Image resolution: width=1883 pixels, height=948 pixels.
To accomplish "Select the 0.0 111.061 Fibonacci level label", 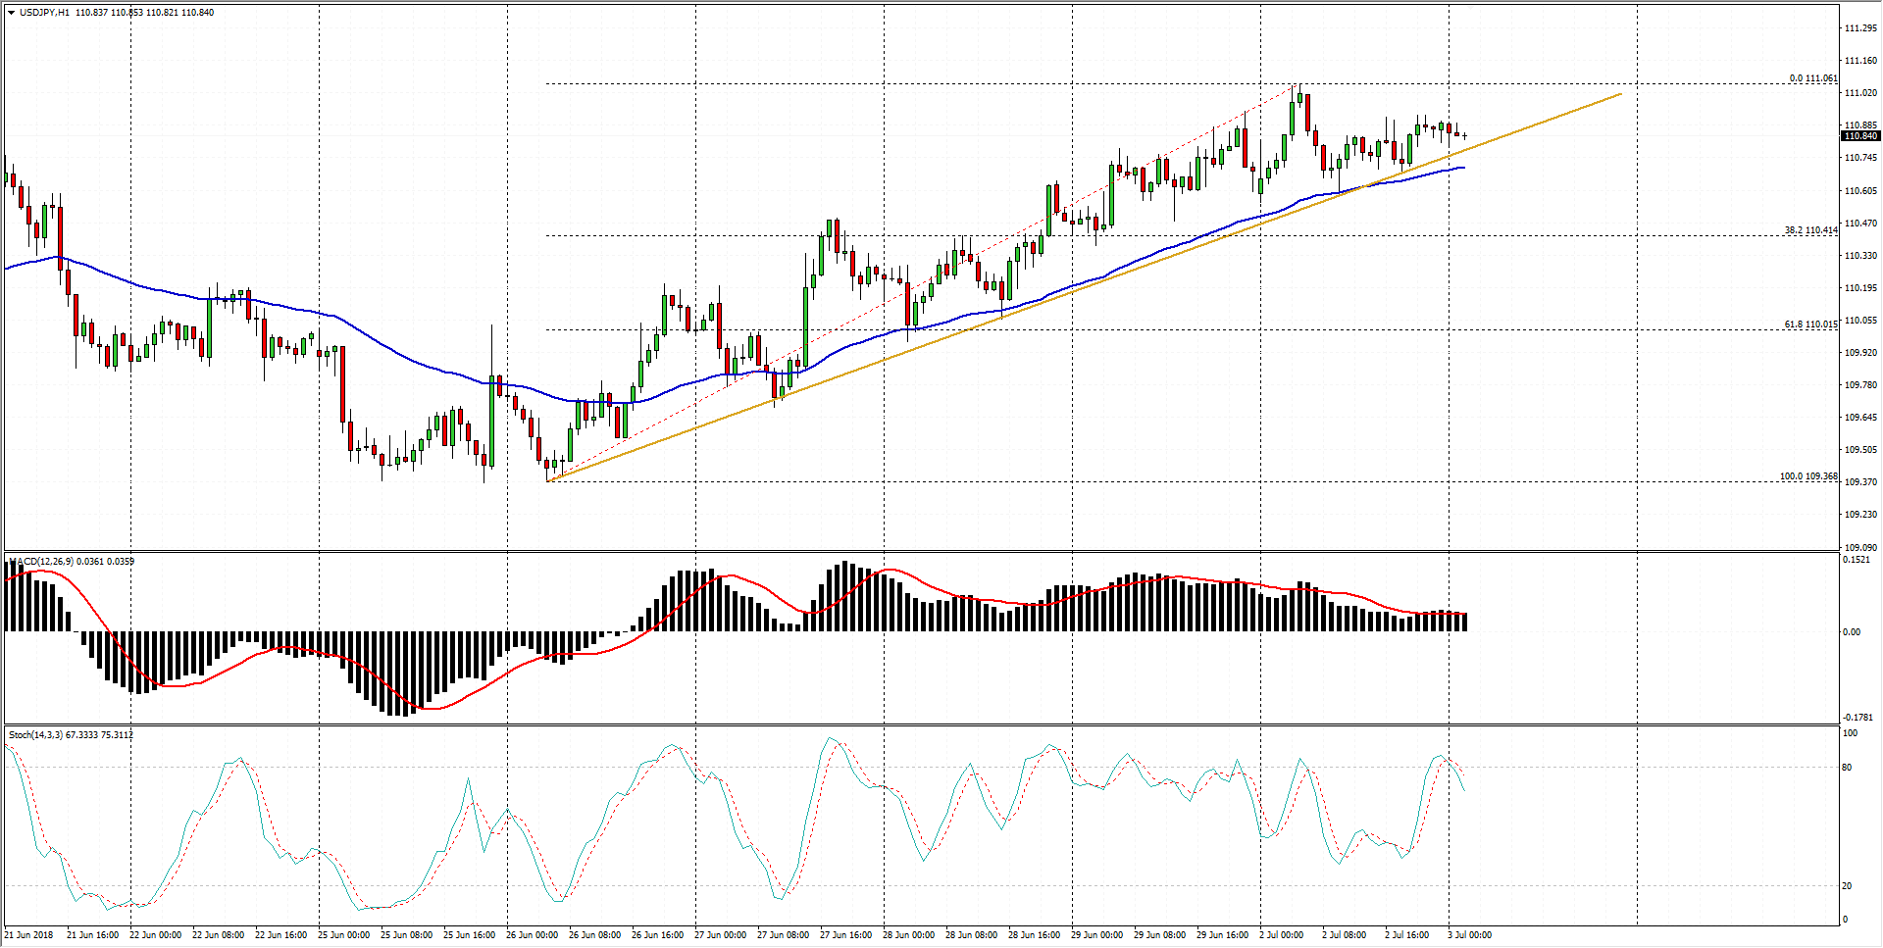I will click(x=1812, y=78).
